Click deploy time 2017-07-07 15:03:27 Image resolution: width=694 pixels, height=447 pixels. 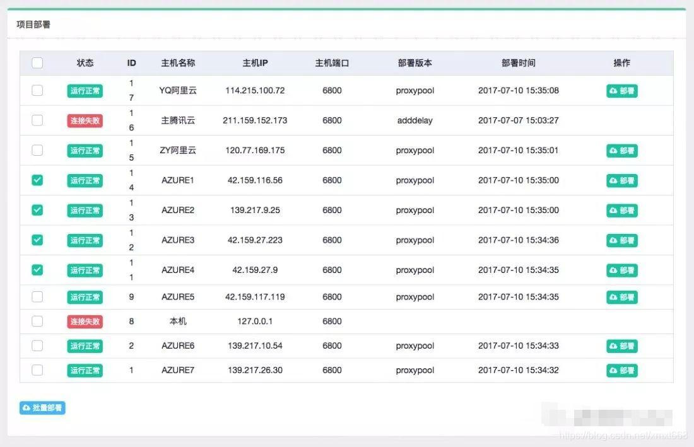(x=518, y=120)
